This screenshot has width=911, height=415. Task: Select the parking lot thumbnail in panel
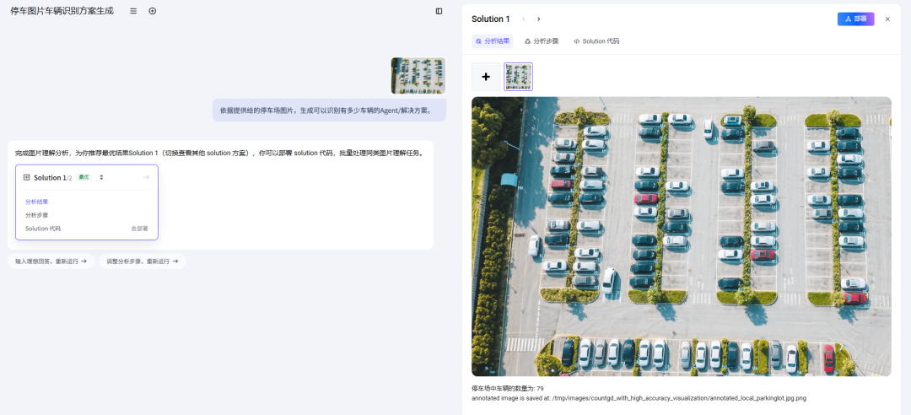(x=518, y=77)
